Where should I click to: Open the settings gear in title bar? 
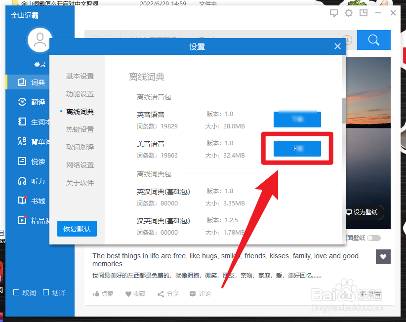349,13
